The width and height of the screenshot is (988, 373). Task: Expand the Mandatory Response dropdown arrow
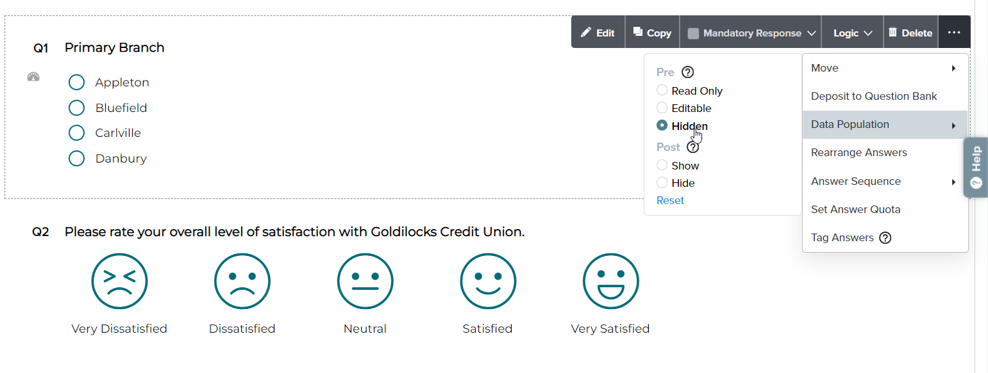coord(812,33)
